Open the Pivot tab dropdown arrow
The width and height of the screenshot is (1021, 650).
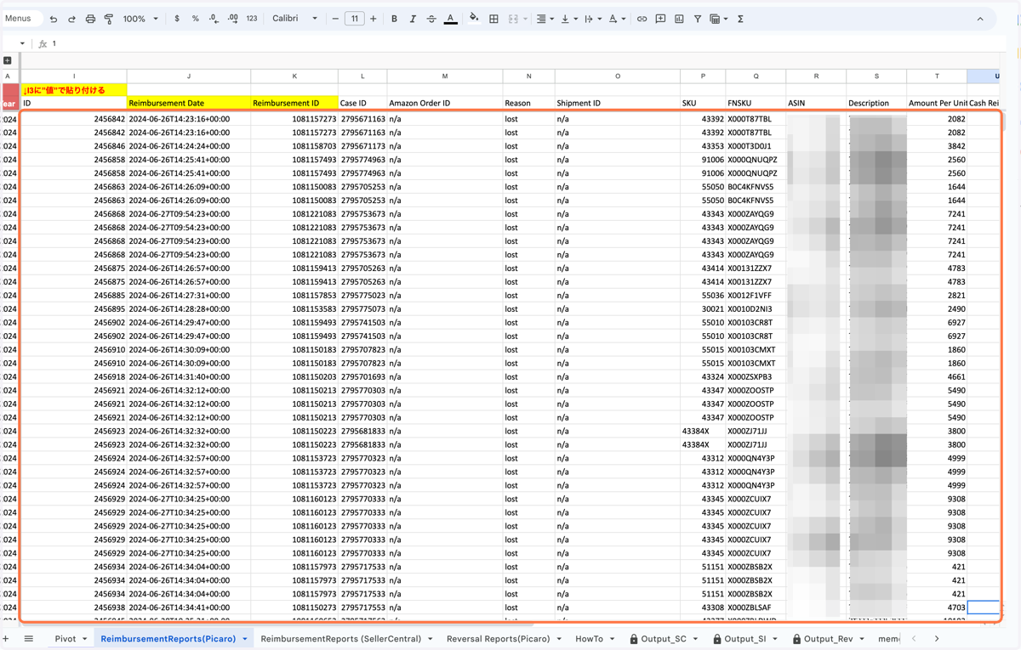click(x=84, y=639)
